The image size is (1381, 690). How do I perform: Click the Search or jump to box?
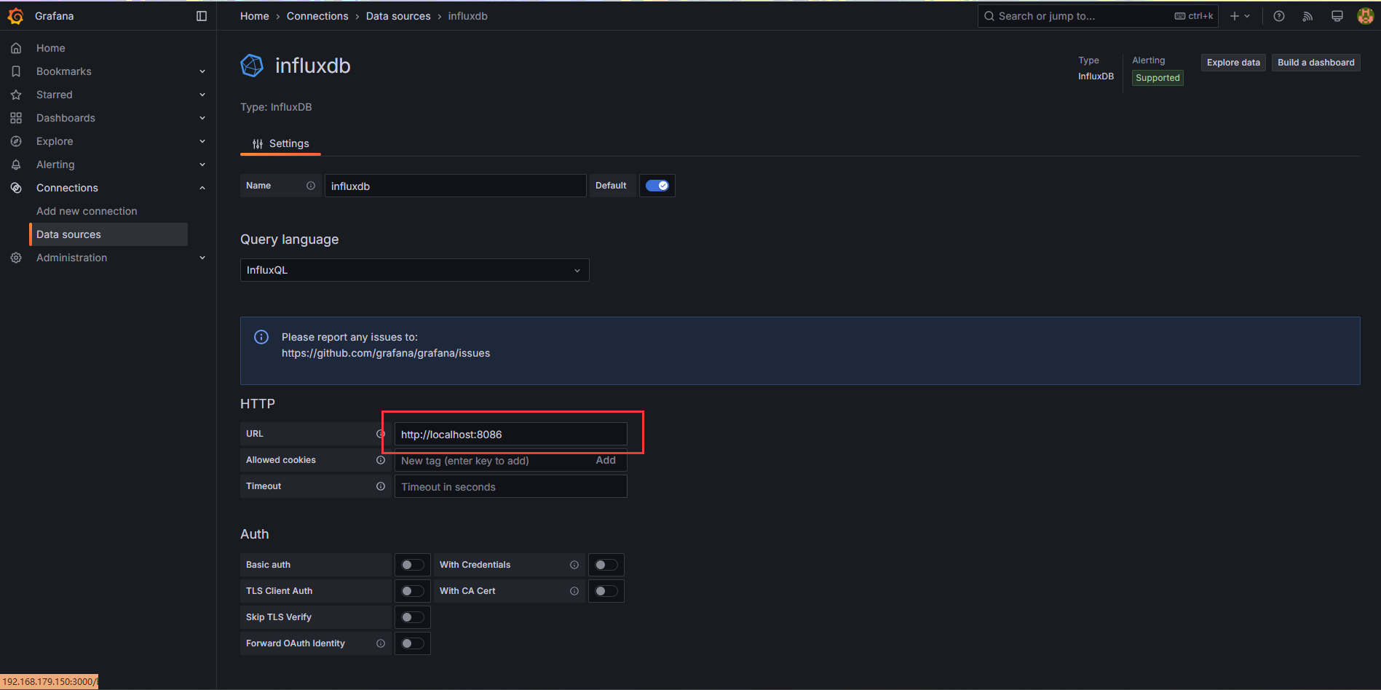point(1098,16)
